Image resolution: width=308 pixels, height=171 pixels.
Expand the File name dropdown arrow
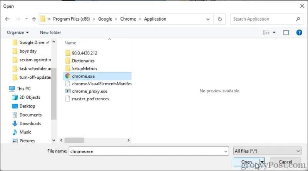[x=226, y=151]
